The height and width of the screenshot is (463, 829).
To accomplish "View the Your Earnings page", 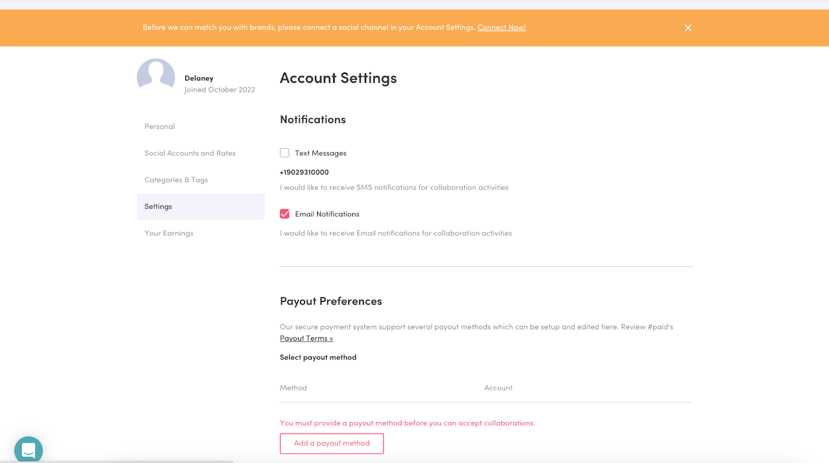I will click(x=169, y=233).
